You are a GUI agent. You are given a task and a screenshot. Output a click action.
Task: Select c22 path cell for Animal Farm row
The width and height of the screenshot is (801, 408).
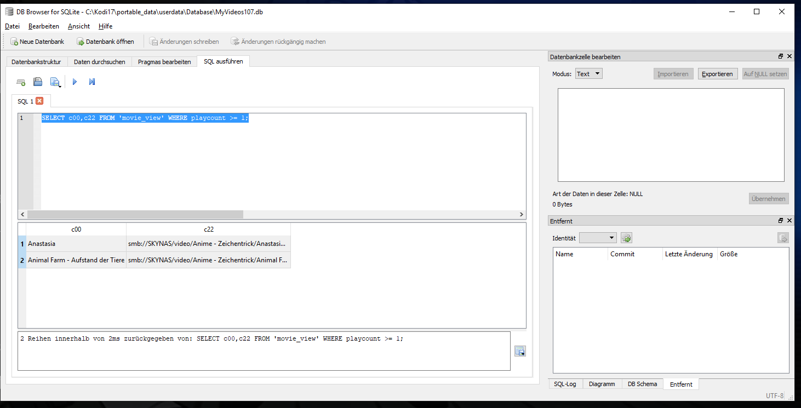[x=208, y=260]
